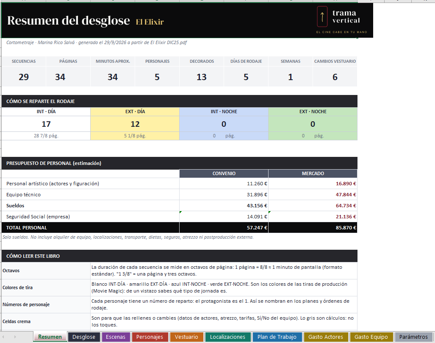This screenshot has width=435, height=343.
Task: Select the 'TOTAL PERSONAL' row label
Action: [x=91, y=228]
